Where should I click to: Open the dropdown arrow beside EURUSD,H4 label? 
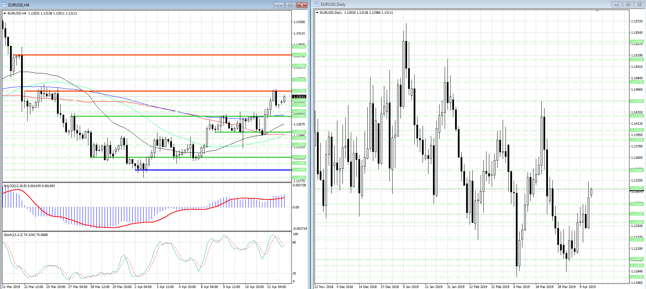pyautogui.click(x=5, y=13)
